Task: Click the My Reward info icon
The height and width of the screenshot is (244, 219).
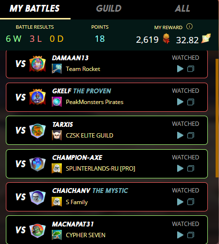Action: (189, 26)
